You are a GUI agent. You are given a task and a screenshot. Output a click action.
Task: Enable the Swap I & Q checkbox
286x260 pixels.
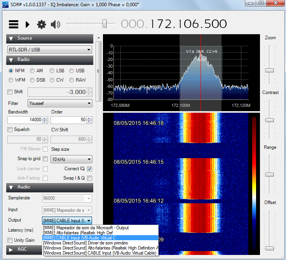89,178
